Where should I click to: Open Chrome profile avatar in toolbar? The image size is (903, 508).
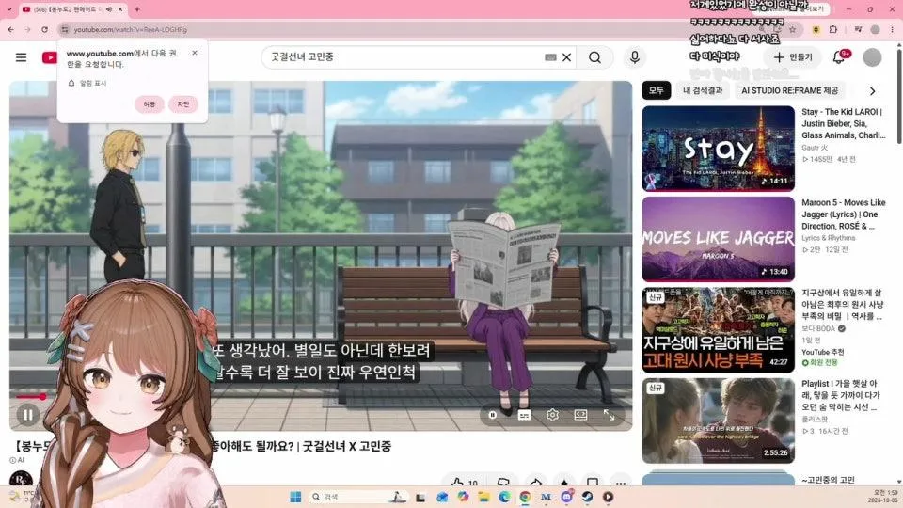click(876, 29)
